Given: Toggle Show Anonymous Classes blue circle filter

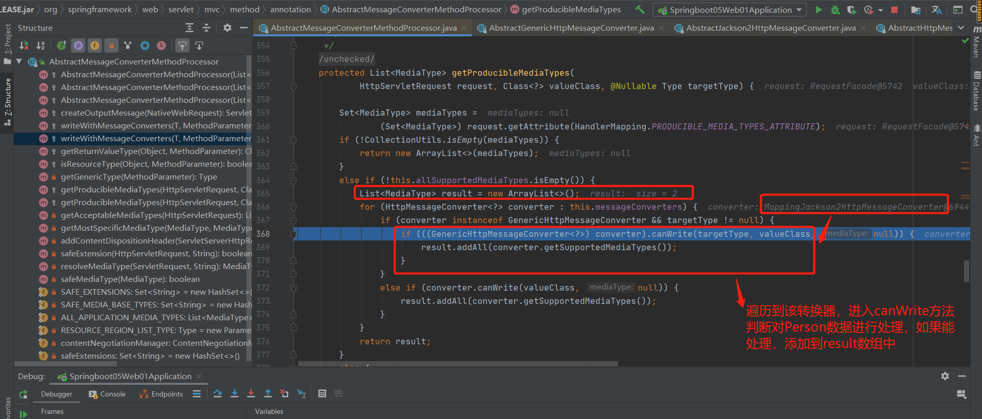Looking at the screenshot, I should (x=145, y=46).
